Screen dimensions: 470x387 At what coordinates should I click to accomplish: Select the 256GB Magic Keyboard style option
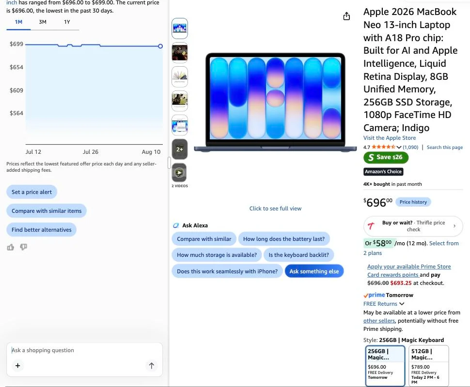[385, 366]
